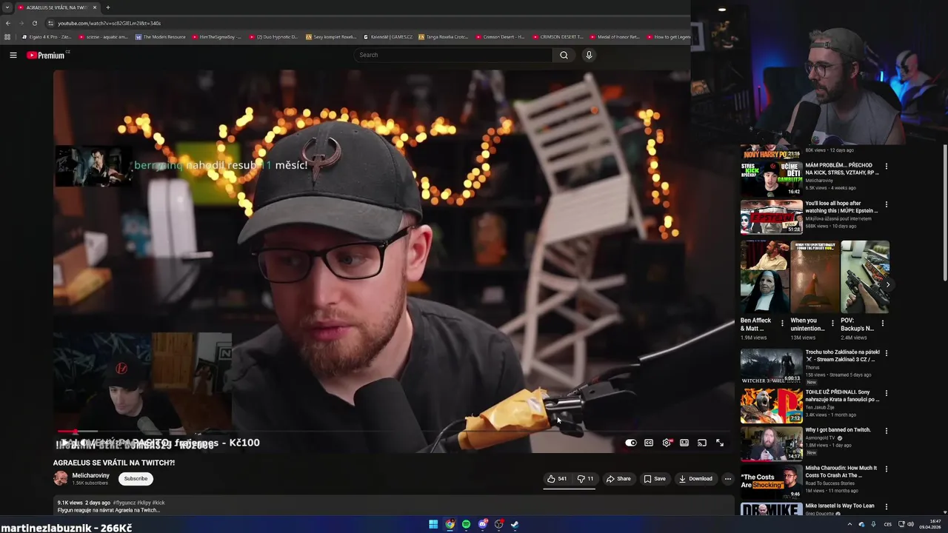Open taskbar volume speaker icon
The height and width of the screenshot is (533, 948).
coord(910,524)
